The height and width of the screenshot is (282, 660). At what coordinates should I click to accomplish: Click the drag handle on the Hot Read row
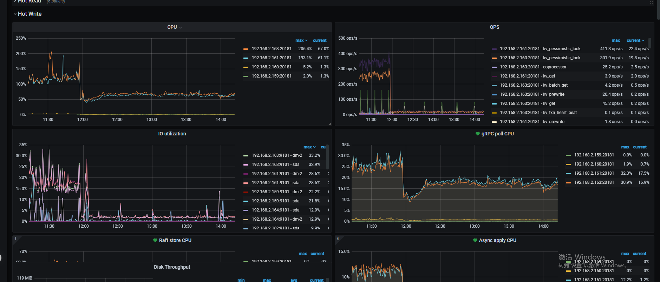pyautogui.click(x=651, y=2)
